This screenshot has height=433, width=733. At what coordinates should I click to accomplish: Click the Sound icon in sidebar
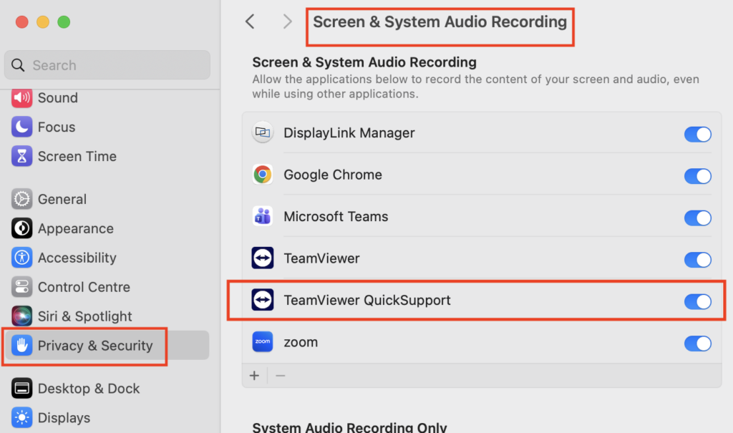tap(22, 98)
